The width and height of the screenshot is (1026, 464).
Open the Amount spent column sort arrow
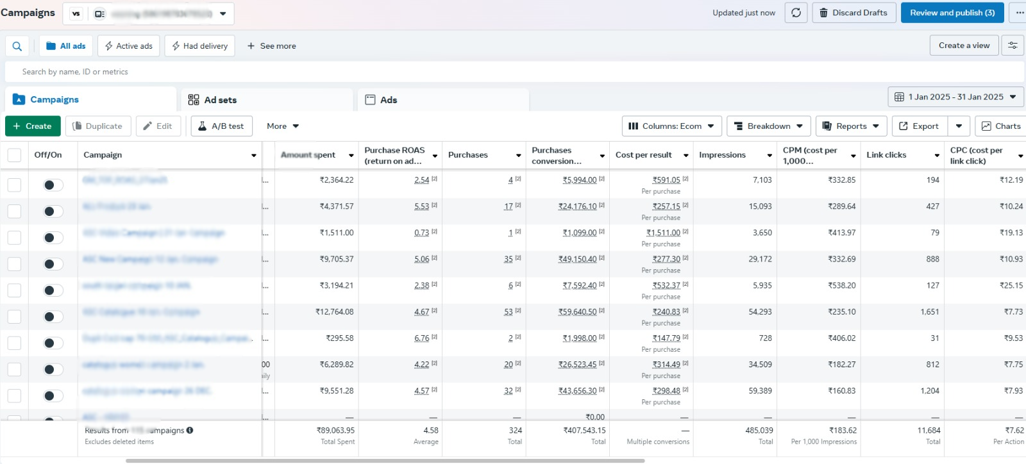(351, 156)
